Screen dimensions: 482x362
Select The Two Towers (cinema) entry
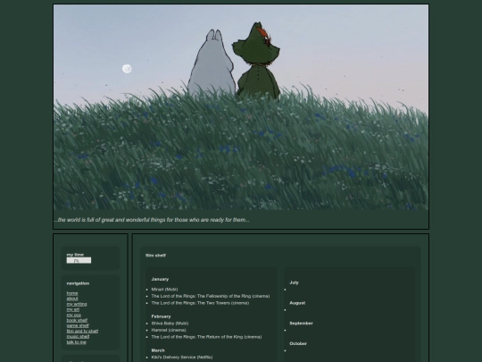[200, 303]
